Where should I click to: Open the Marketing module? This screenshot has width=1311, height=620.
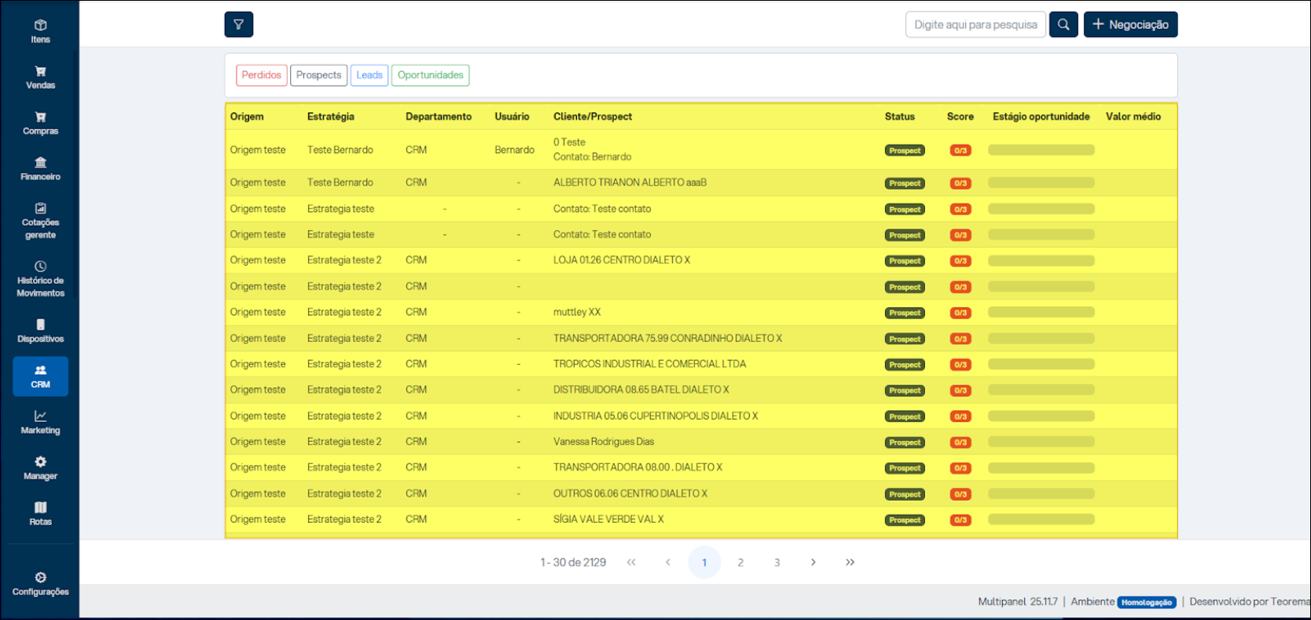click(40, 422)
